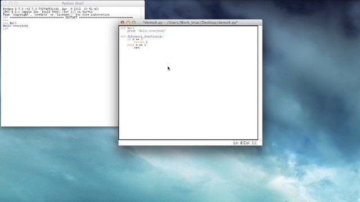The width and height of the screenshot is (360, 202).
Task: Close the demo4.py editor window
Action: (x=123, y=22)
